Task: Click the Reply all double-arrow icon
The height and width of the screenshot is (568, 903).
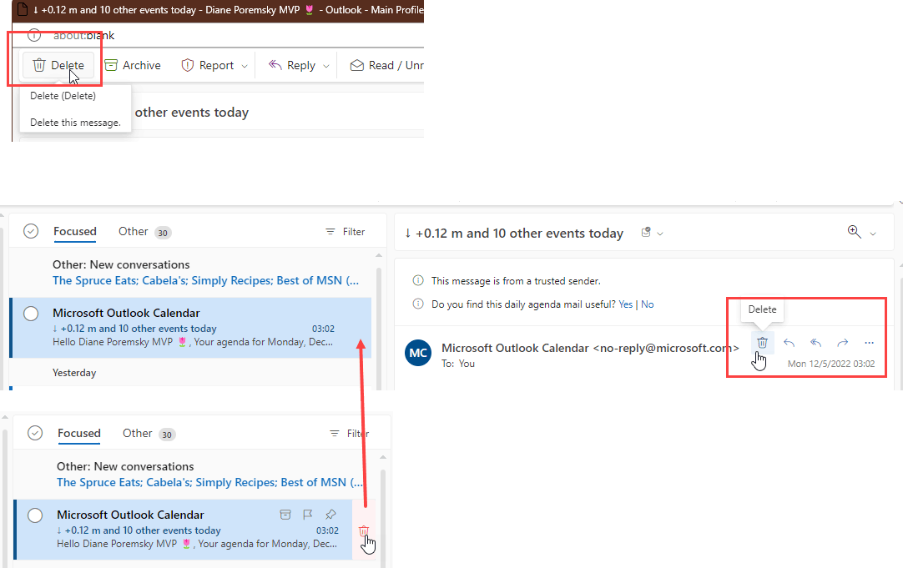Action: coord(815,343)
